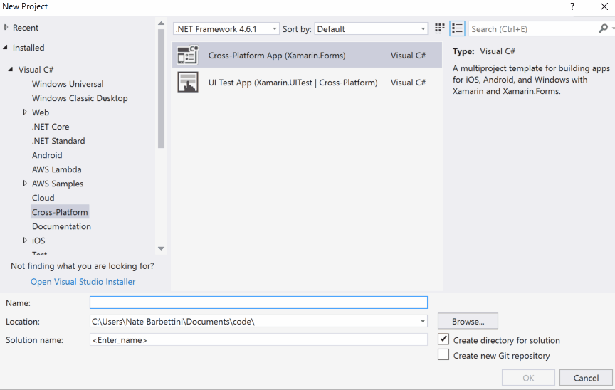Uncheck Create directory for solution
Image resolution: width=615 pixels, height=390 pixels.
(x=443, y=339)
